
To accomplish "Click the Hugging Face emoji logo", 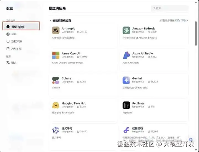I will click(56, 105).
